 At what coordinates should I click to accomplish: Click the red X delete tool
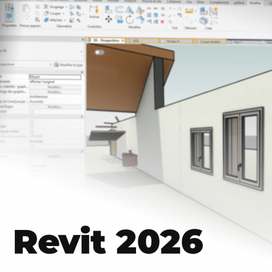click(163, 22)
